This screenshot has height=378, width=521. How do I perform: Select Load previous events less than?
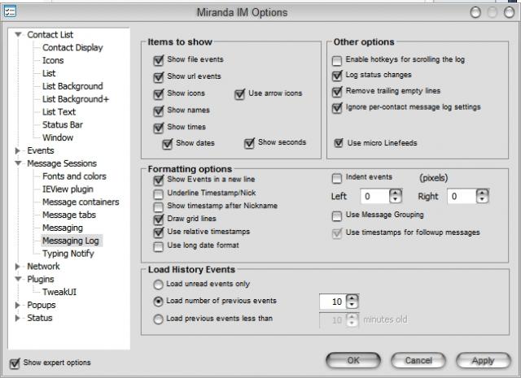(158, 319)
